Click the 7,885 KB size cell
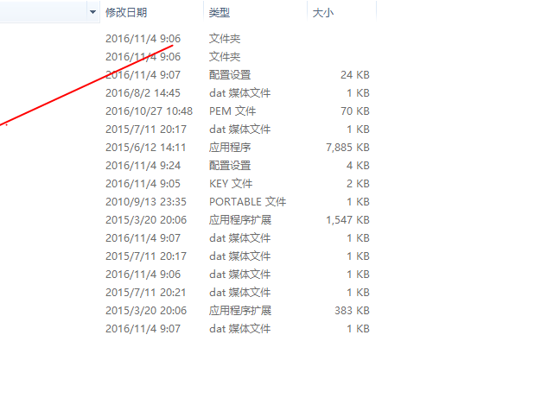This screenshot has width=541, height=417. (347, 147)
